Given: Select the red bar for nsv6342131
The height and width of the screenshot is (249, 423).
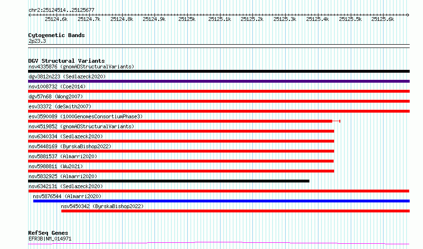Looking at the screenshot, I should [x=219, y=191].
